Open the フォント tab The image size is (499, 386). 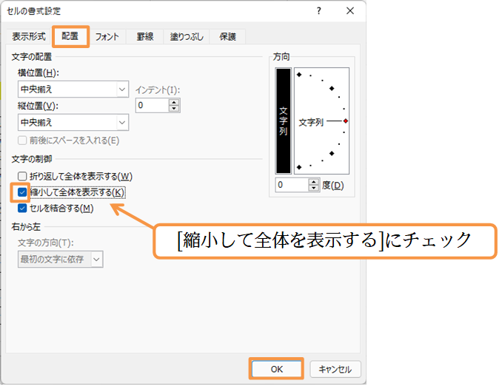107,36
